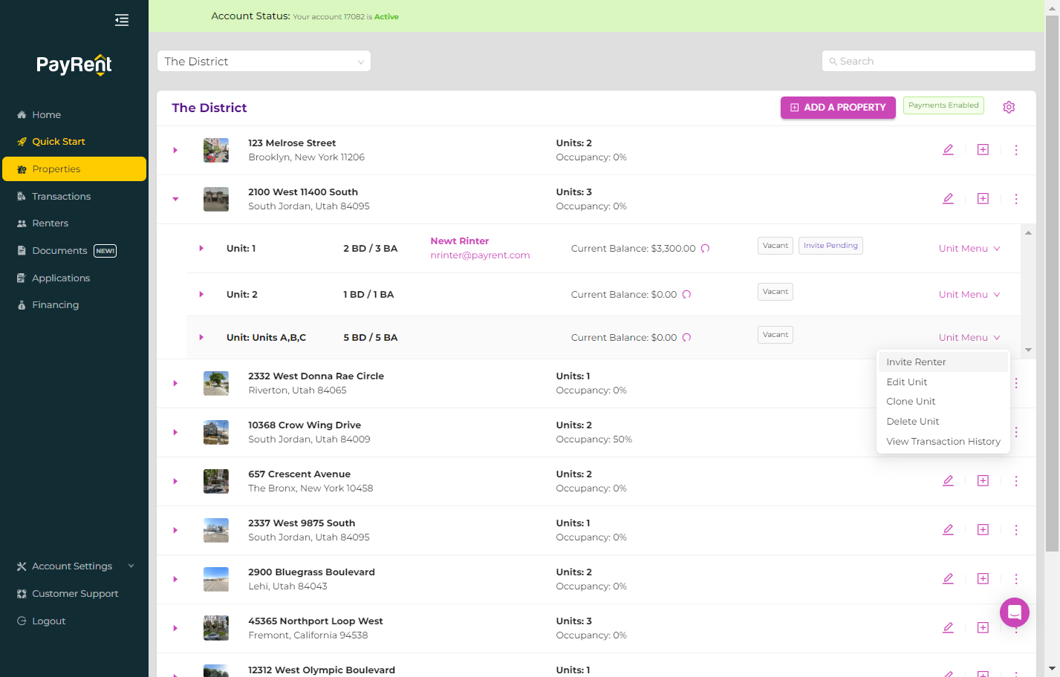Image resolution: width=1060 pixels, height=677 pixels.
Task: Click nrinter@payrent.com email link
Action: pos(480,255)
